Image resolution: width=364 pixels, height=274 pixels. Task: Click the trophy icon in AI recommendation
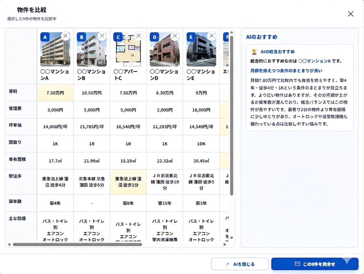pyautogui.click(x=254, y=52)
